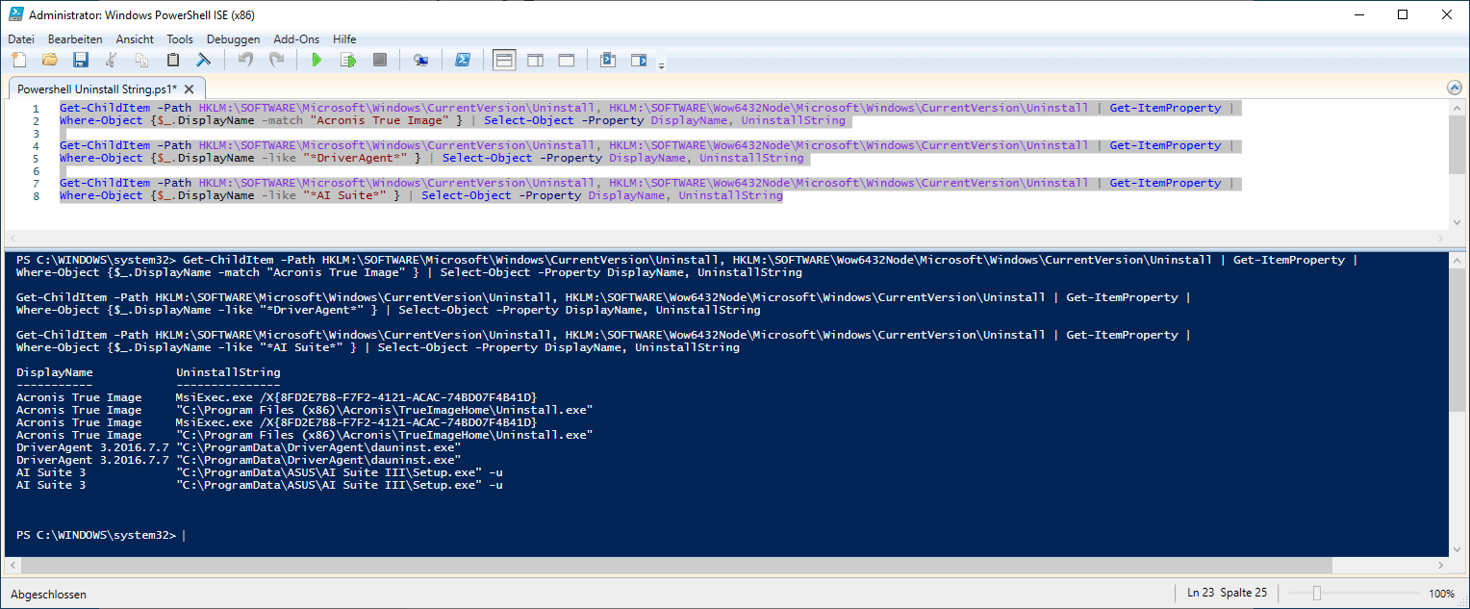Open new remote PowerShell tab icon
This screenshot has height=609, width=1470.
click(x=420, y=61)
